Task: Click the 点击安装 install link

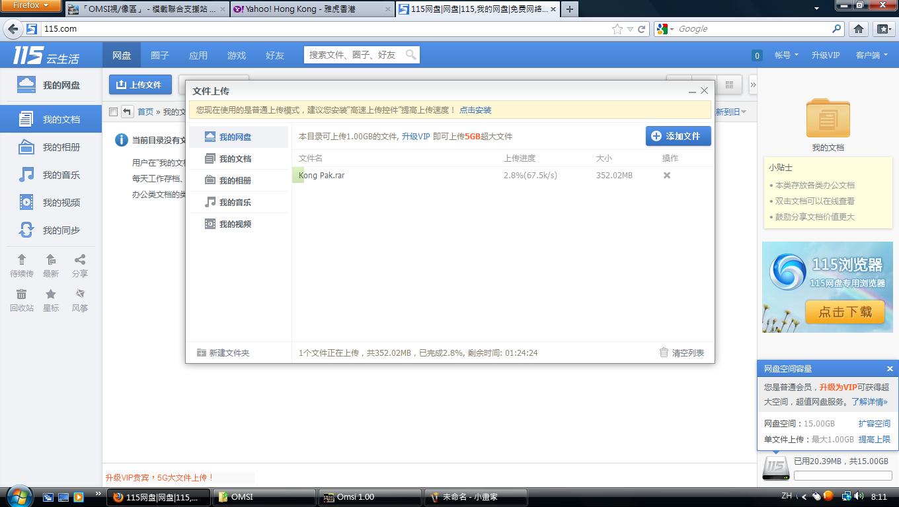Action: tap(475, 110)
